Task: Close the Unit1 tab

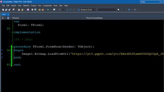Action: click(x=8, y=14)
